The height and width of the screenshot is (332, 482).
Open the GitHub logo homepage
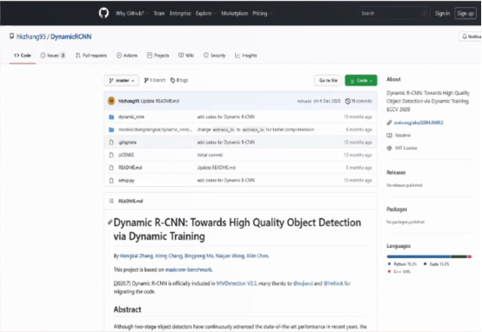tap(104, 13)
